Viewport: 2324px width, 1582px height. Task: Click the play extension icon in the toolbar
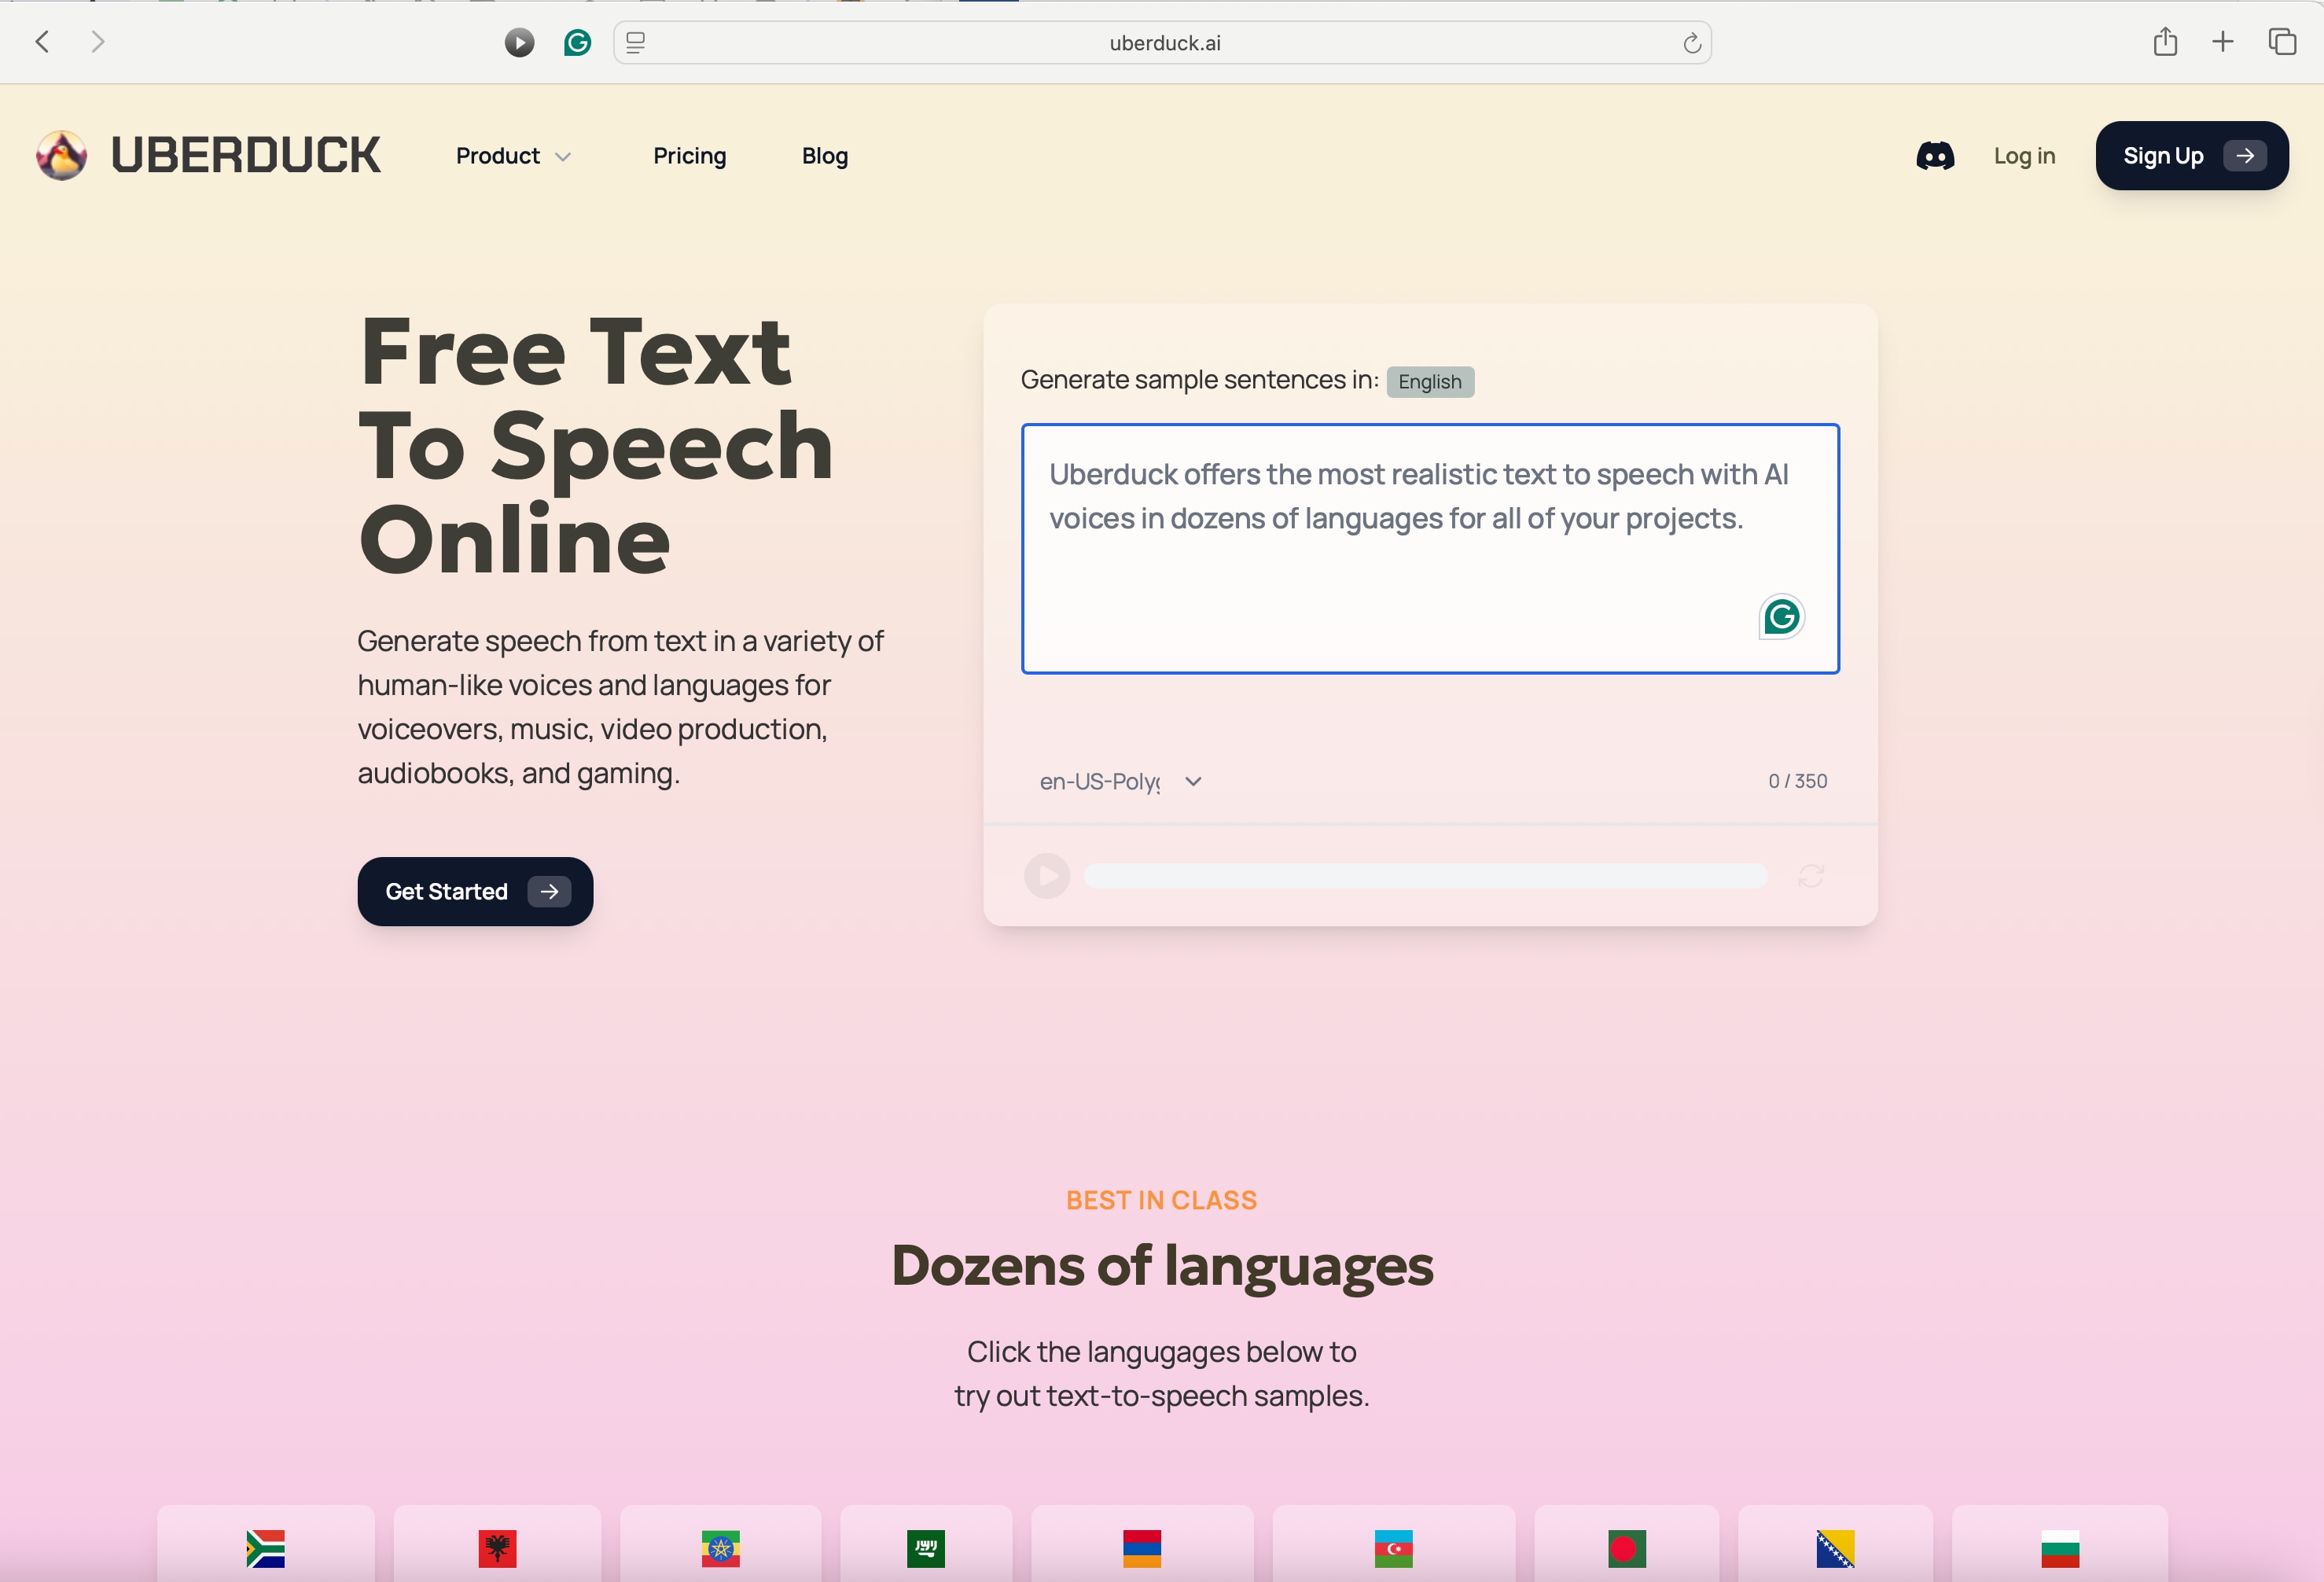coord(519,42)
